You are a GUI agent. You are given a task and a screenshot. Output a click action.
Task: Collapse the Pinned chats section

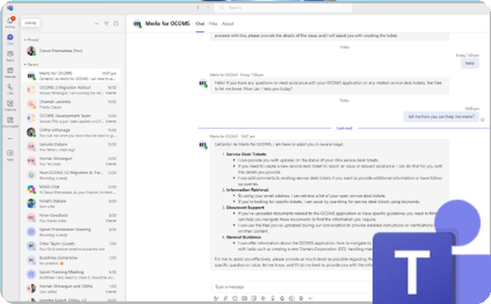31,40
